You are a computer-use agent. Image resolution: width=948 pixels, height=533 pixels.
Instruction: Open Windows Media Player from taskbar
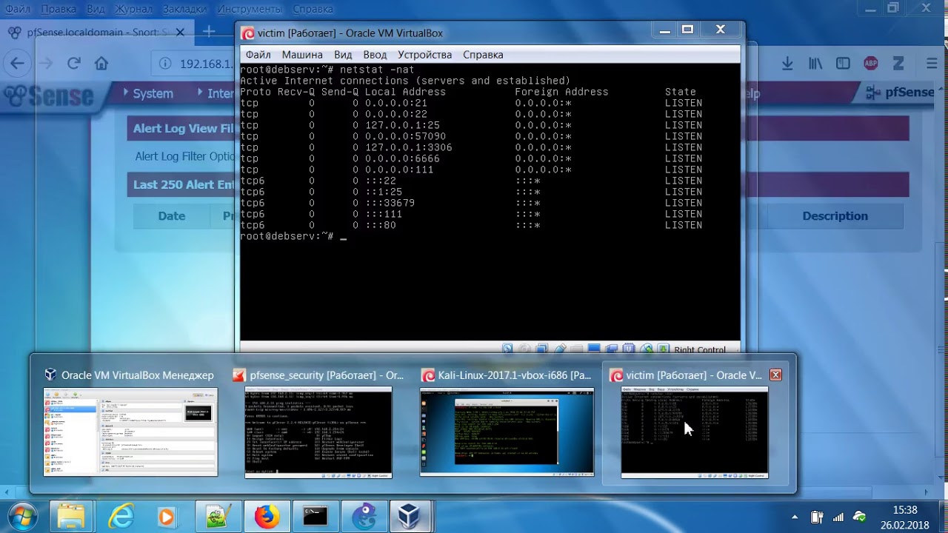pos(167,516)
